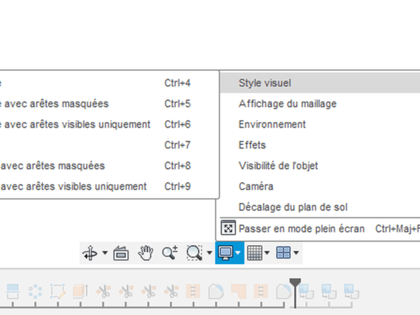Click the Zoom magnifier icon
The height and width of the screenshot is (315, 420).
[169, 253]
